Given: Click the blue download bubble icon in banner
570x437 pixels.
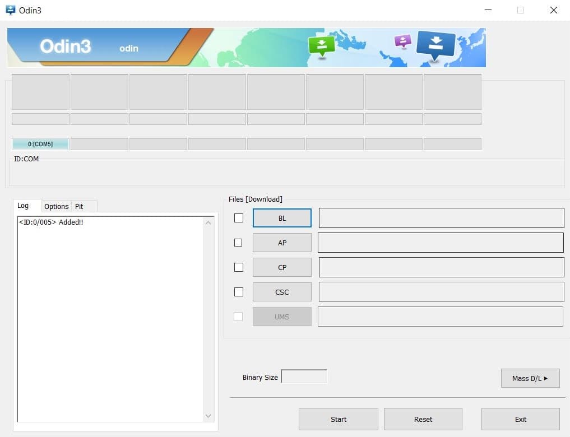Looking at the screenshot, I should coord(435,45).
